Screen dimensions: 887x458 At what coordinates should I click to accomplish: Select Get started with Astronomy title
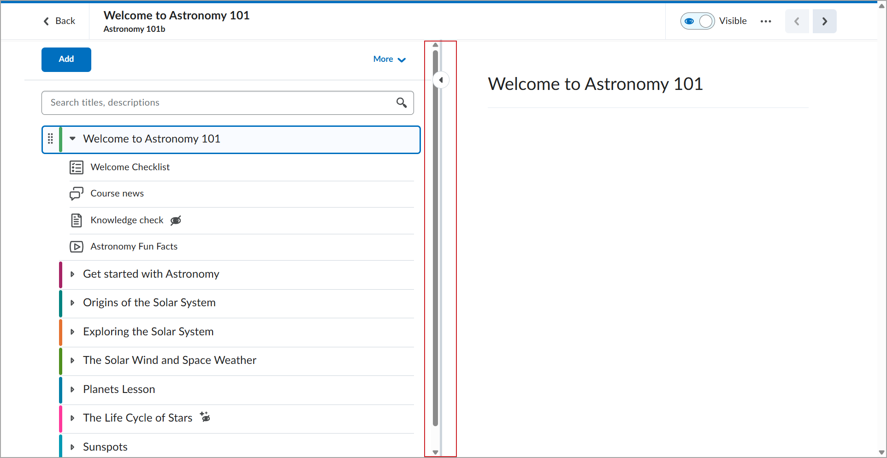[x=151, y=274]
